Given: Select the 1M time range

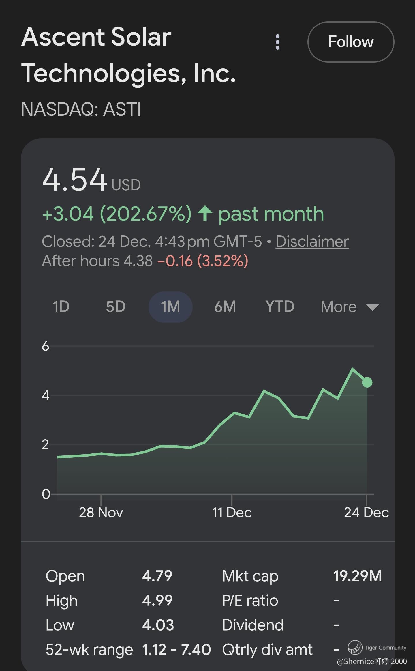Looking at the screenshot, I should [x=170, y=307].
